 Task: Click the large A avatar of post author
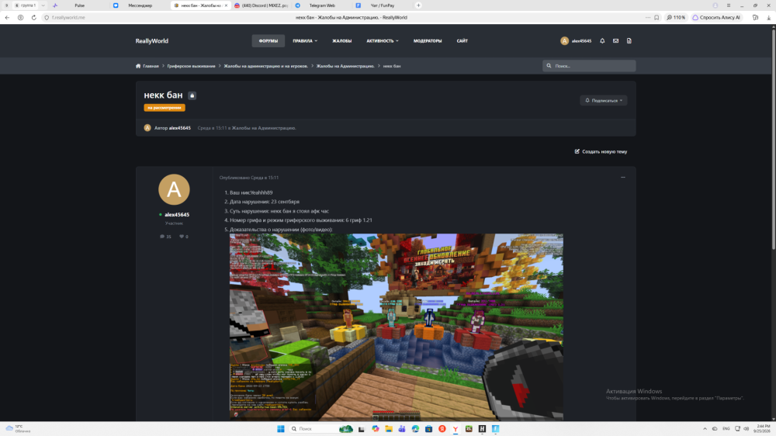click(x=174, y=189)
